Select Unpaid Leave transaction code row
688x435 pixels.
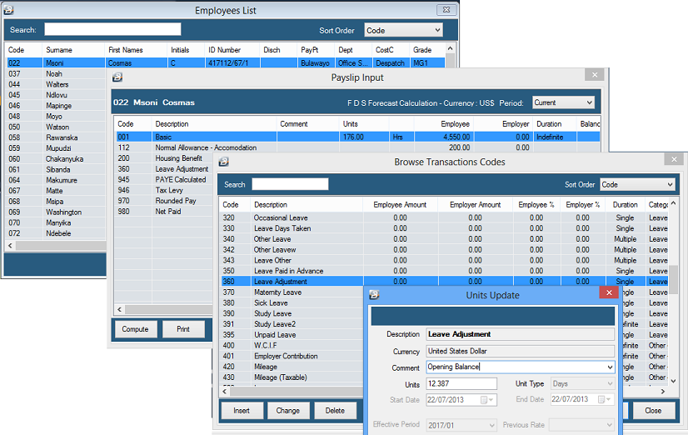tap(292, 334)
